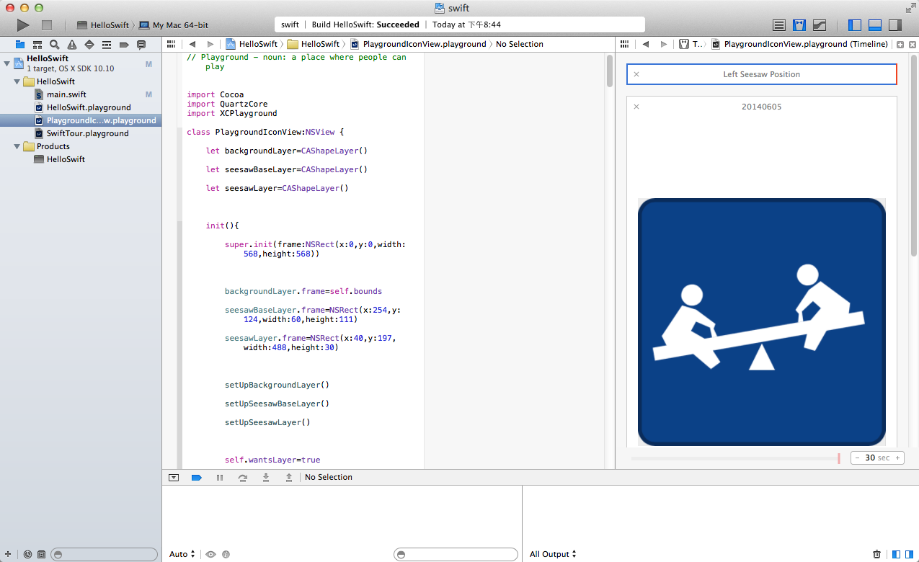Stop the running build
The width and height of the screenshot is (919, 562).
pos(47,25)
